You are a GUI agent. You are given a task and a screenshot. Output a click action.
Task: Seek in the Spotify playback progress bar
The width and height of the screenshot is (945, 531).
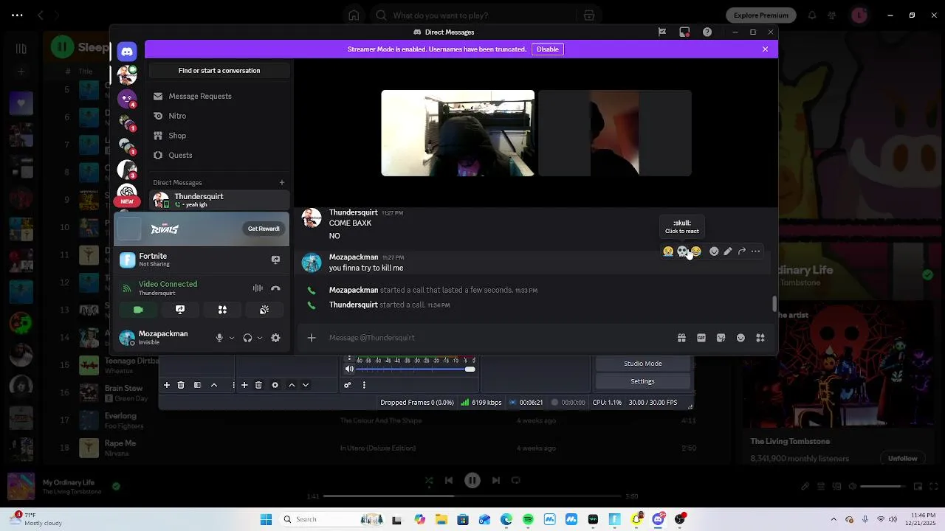pyautogui.click(x=472, y=496)
